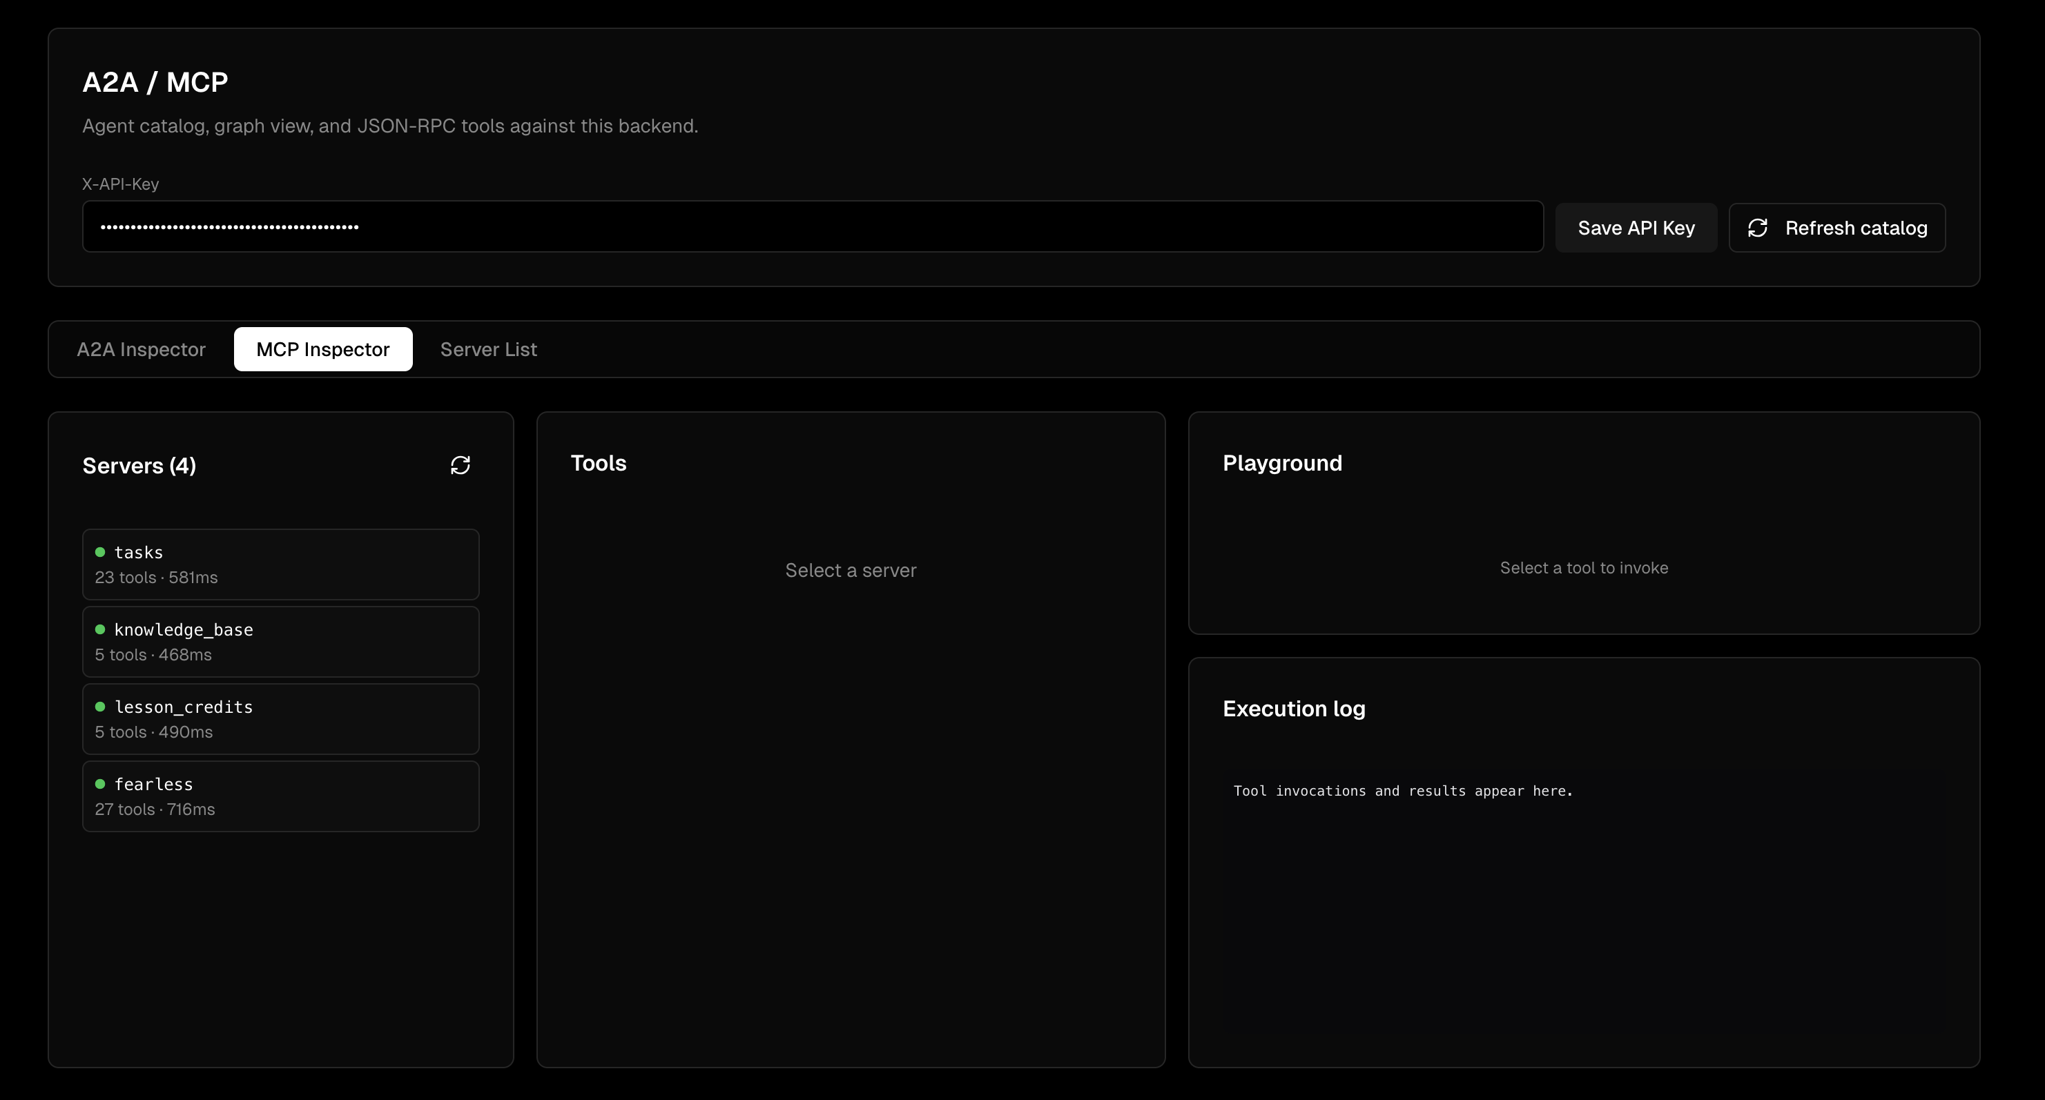Click the X-API-Key password input field

[811, 227]
